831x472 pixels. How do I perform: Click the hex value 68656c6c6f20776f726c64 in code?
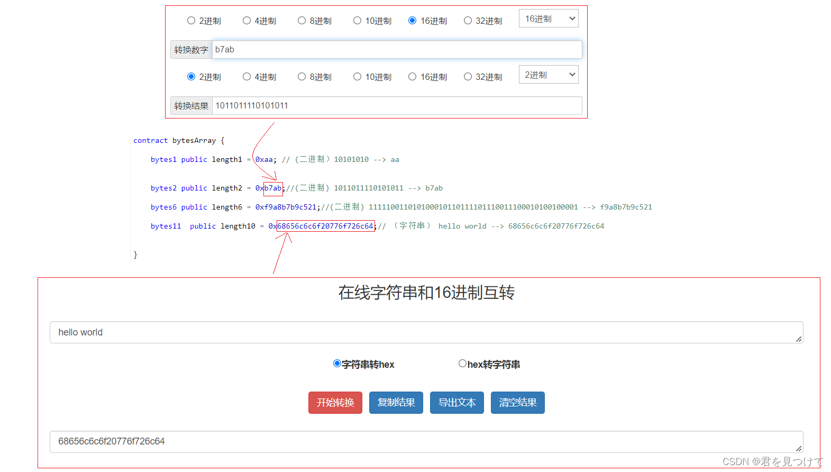[325, 226]
